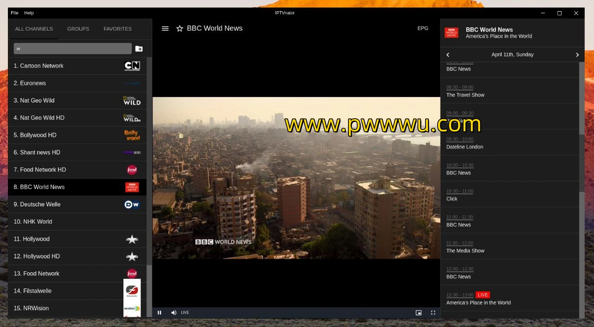This screenshot has height=327, width=594.
Task: Mute the video volume
Action: point(174,313)
